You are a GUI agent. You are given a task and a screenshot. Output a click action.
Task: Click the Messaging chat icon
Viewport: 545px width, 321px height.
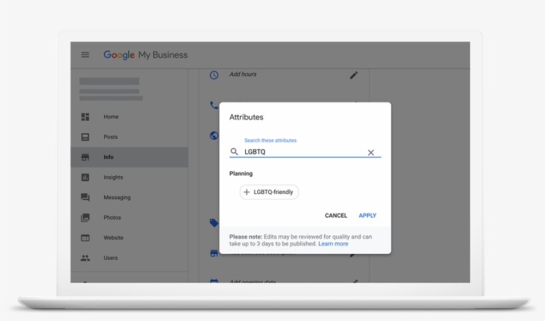tap(85, 197)
